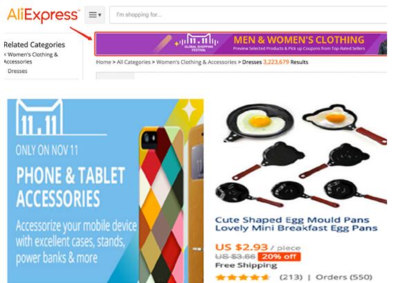The width and height of the screenshot is (396, 283).
Task: Click the Dresses breadcrumb item
Action: tap(252, 62)
